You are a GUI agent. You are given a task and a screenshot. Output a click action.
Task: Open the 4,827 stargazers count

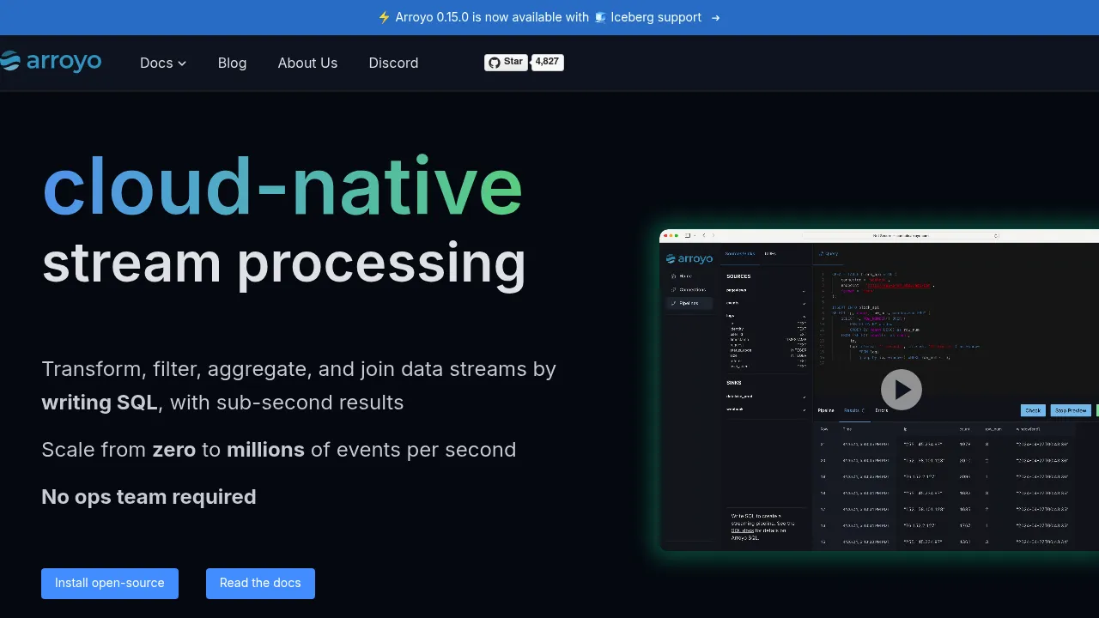[547, 62]
